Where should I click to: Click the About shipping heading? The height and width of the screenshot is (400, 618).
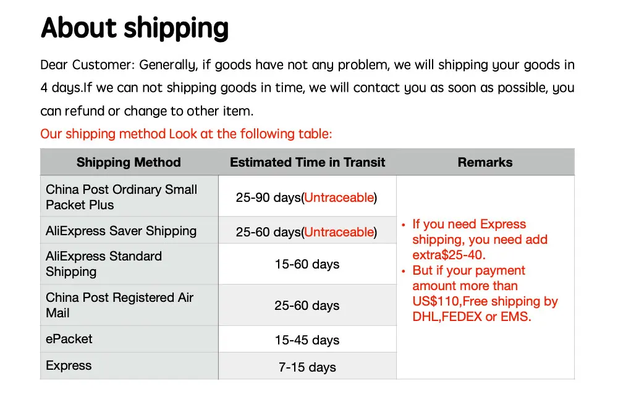pyautogui.click(x=135, y=28)
